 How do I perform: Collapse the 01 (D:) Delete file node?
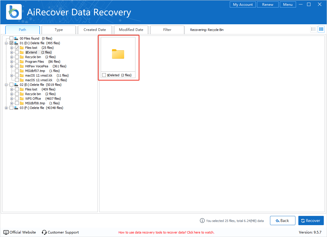pos(6,43)
